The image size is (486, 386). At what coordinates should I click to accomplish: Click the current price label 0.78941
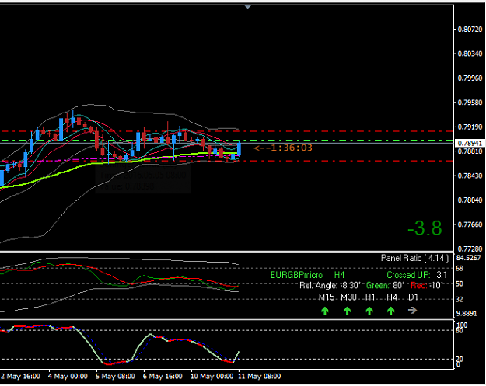470,144
